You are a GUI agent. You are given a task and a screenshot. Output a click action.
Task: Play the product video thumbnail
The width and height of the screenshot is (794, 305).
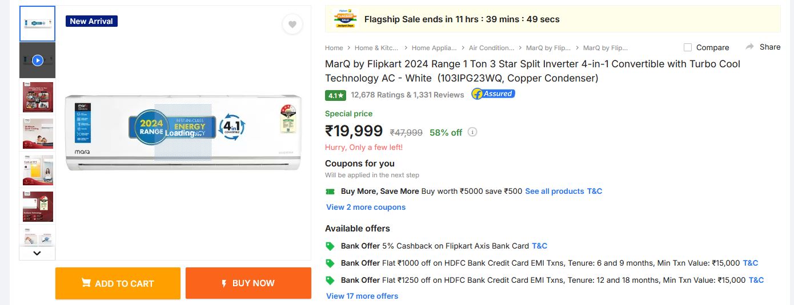38,60
